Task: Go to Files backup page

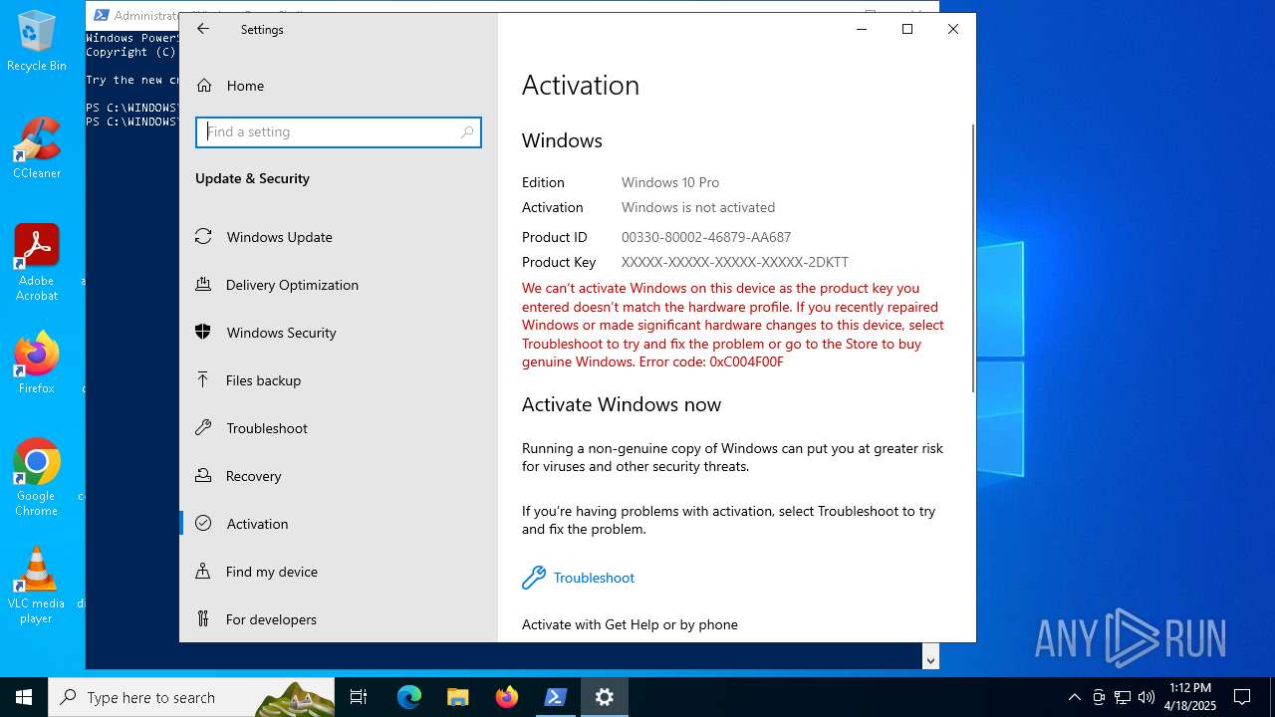Action: pyautogui.click(x=339, y=380)
